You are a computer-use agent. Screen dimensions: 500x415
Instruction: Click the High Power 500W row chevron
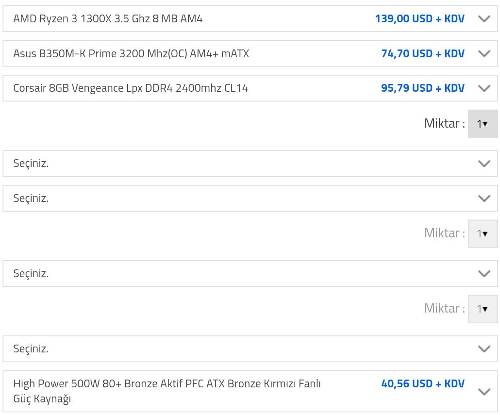(x=484, y=392)
